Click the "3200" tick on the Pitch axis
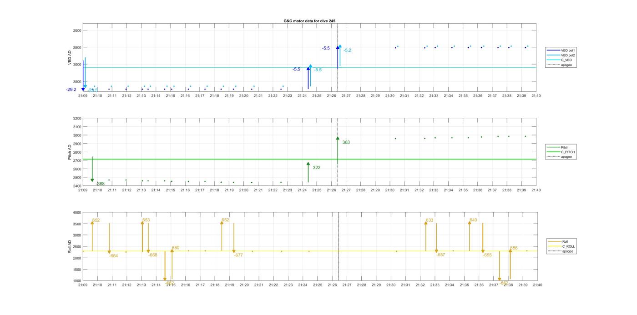Image resolution: width=637 pixels, height=315 pixels. coord(77,118)
